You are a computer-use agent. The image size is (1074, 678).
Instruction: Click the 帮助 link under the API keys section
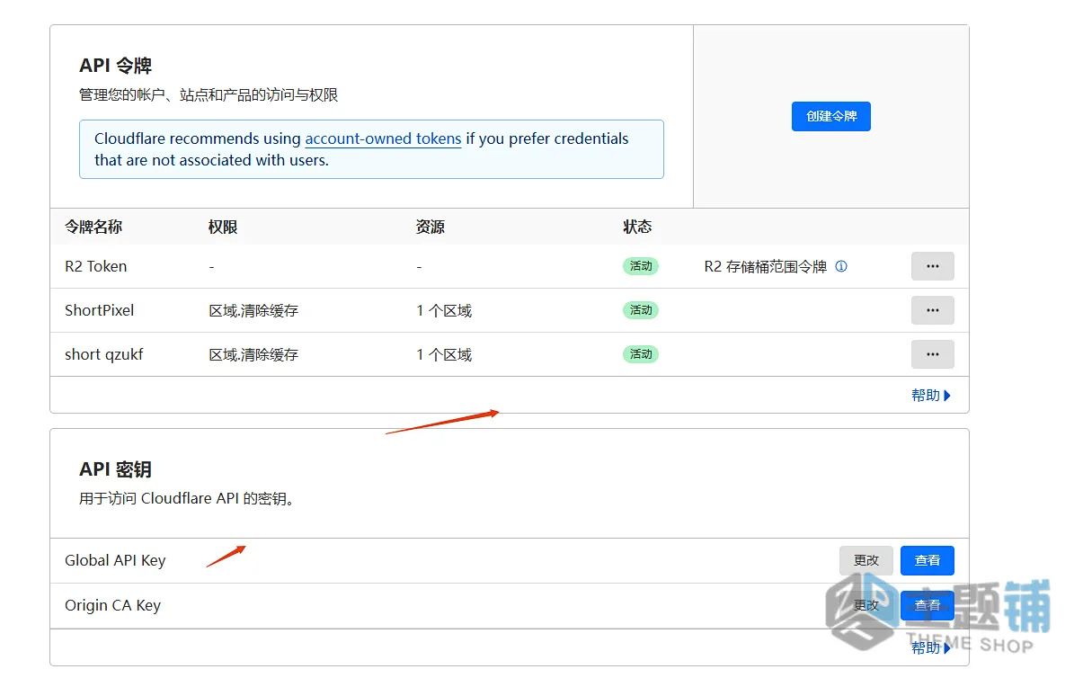click(931, 647)
